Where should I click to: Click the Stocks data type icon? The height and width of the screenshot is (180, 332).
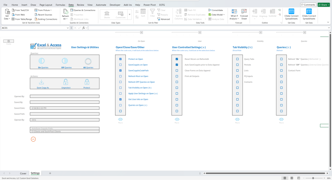point(107,15)
